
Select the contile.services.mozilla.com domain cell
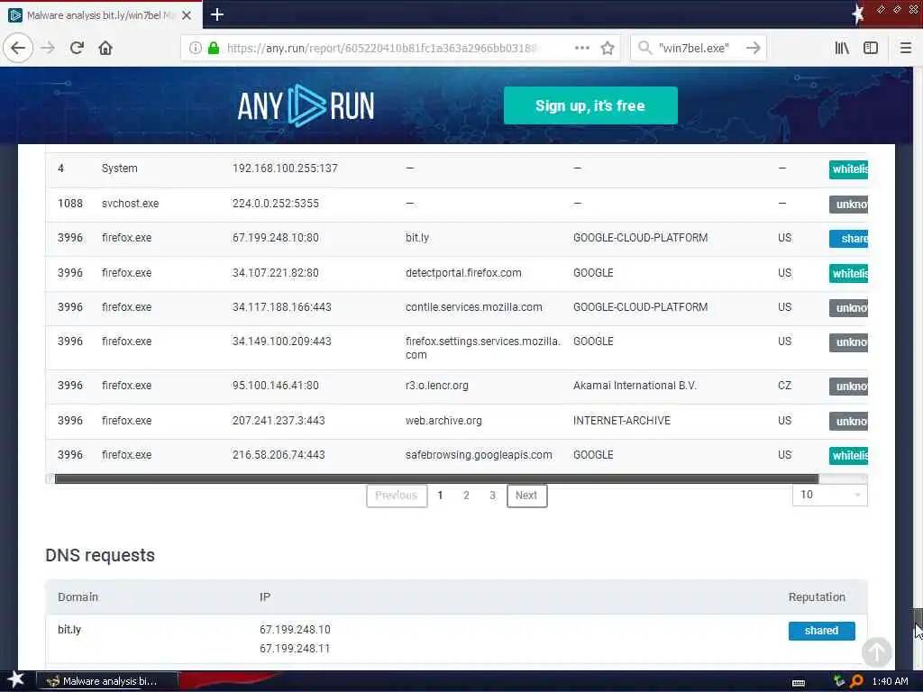[x=474, y=307]
